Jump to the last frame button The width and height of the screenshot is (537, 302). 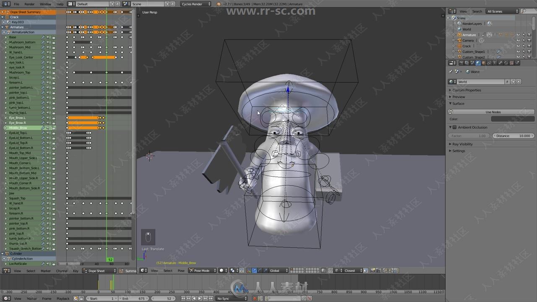211,299
